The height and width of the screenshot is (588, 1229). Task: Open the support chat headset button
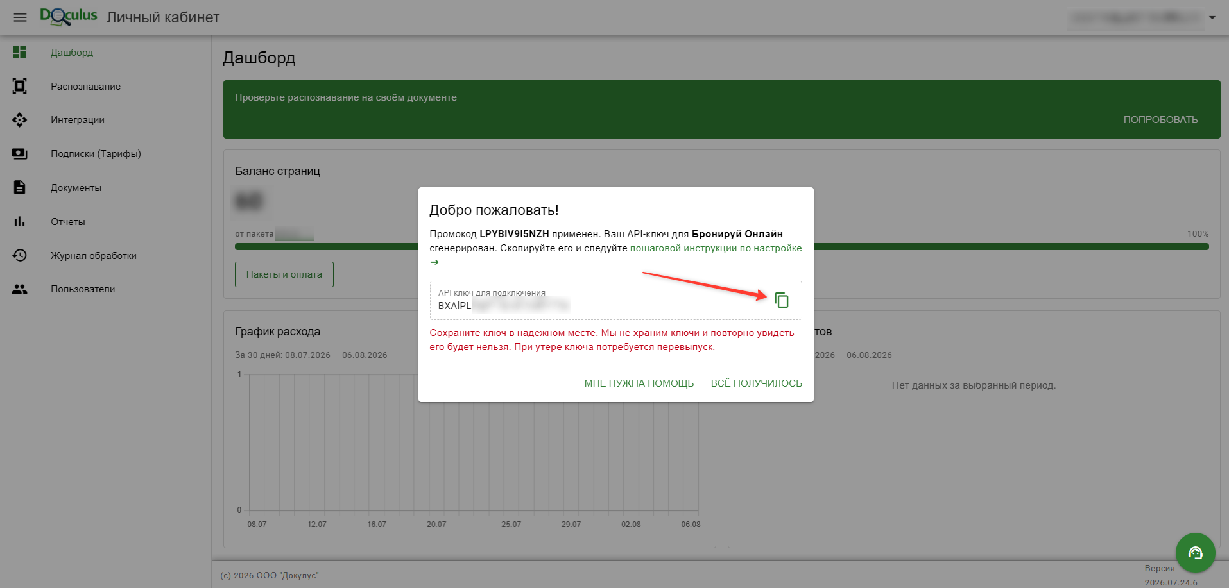(1195, 553)
